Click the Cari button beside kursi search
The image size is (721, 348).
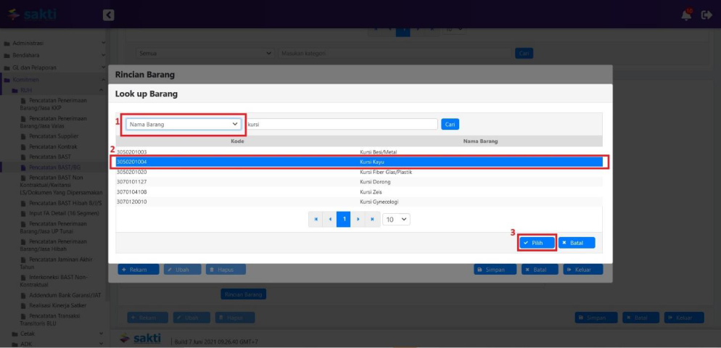[x=450, y=124]
